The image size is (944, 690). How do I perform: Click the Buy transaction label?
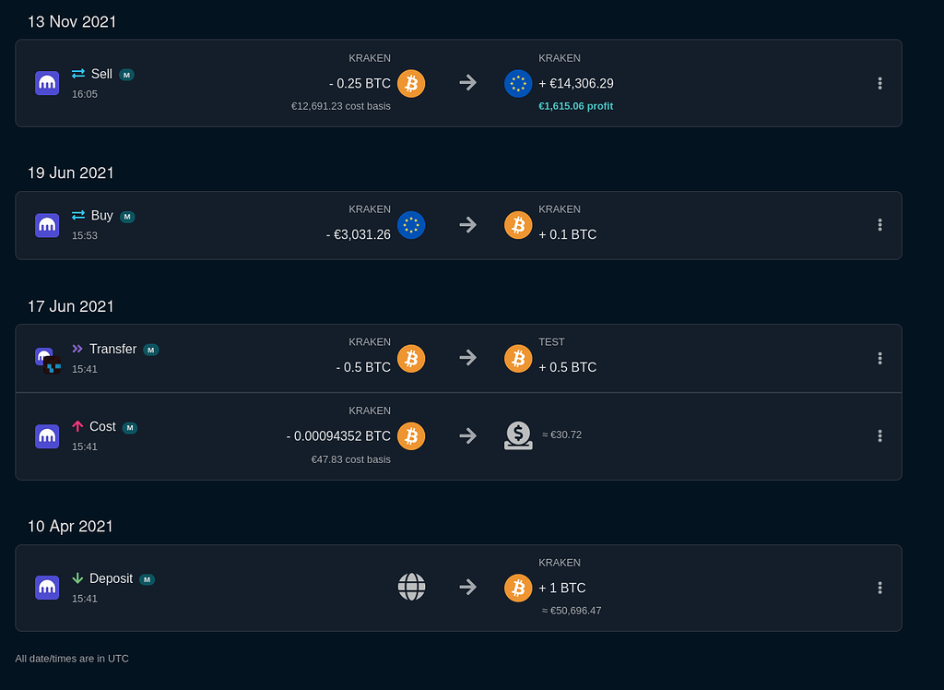pyautogui.click(x=101, y=216)
